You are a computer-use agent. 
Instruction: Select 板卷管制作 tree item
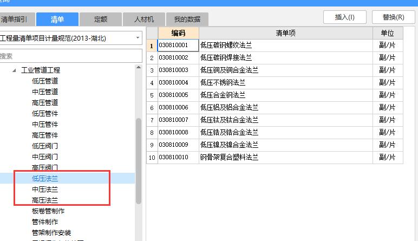point(48,211)
